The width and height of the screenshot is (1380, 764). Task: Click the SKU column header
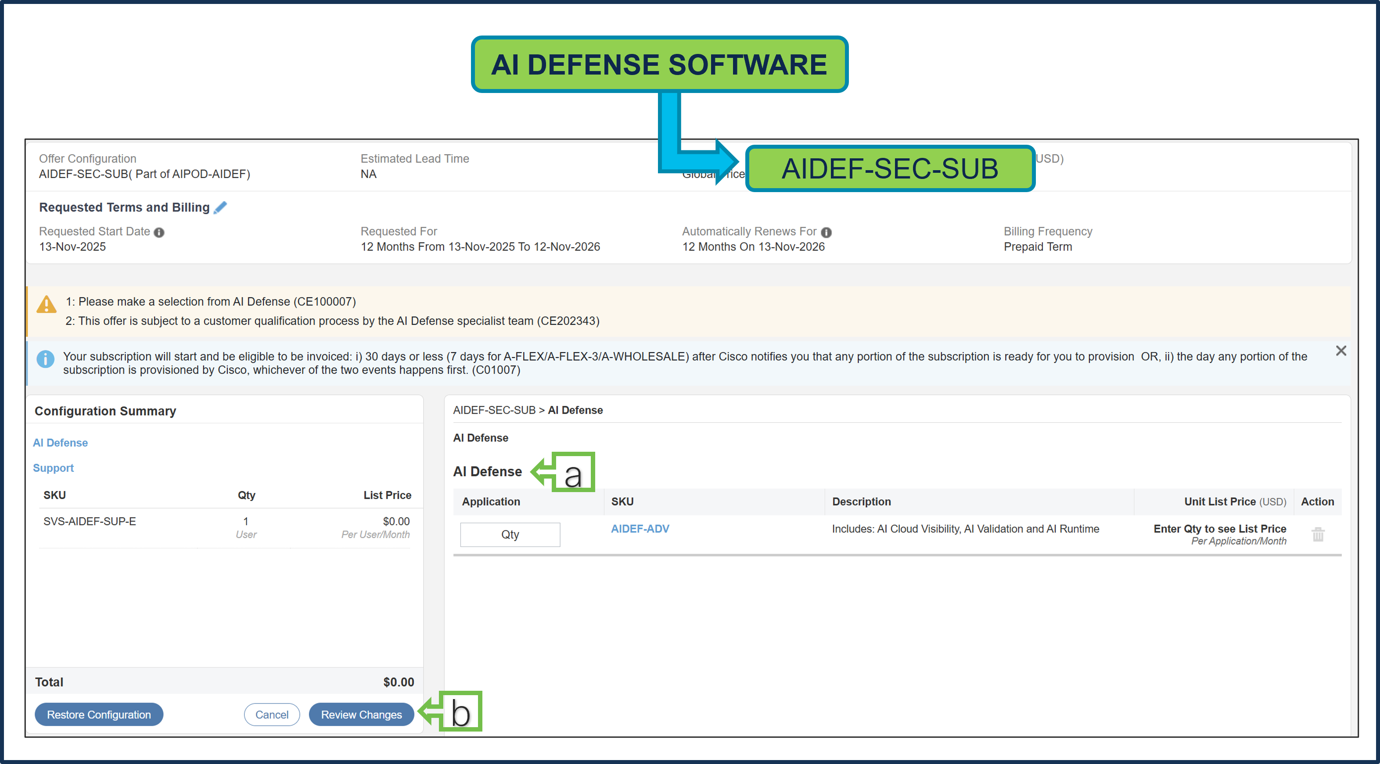pos(622,501)
